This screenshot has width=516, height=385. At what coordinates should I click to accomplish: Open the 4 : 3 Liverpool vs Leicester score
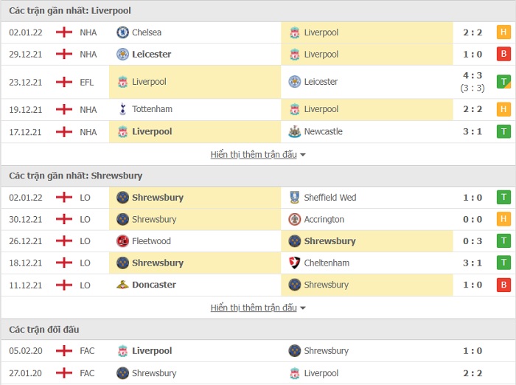pos(473,75)
